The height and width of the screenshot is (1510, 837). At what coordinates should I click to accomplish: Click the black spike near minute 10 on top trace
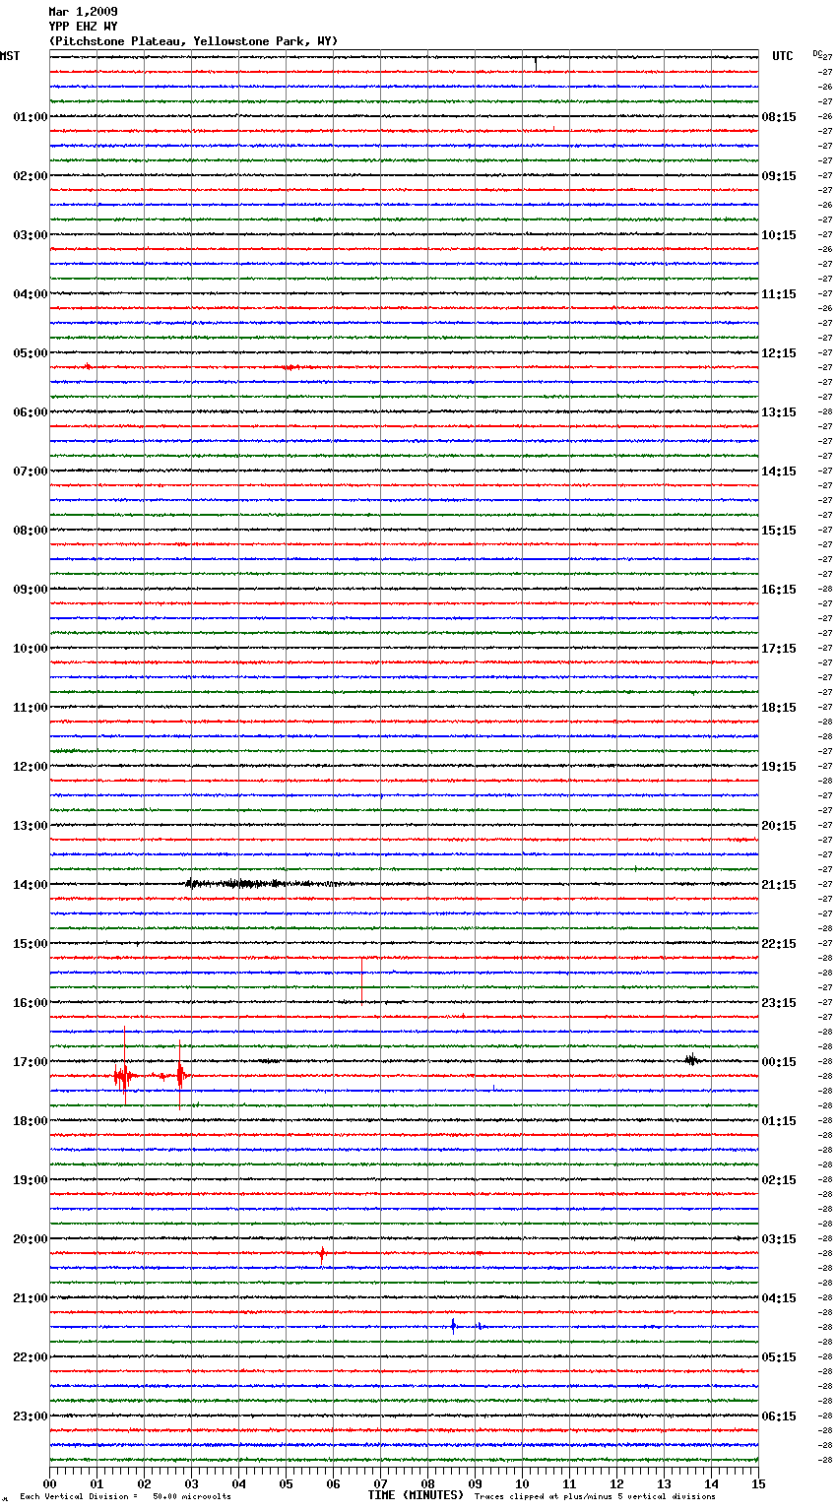(536, 62)
